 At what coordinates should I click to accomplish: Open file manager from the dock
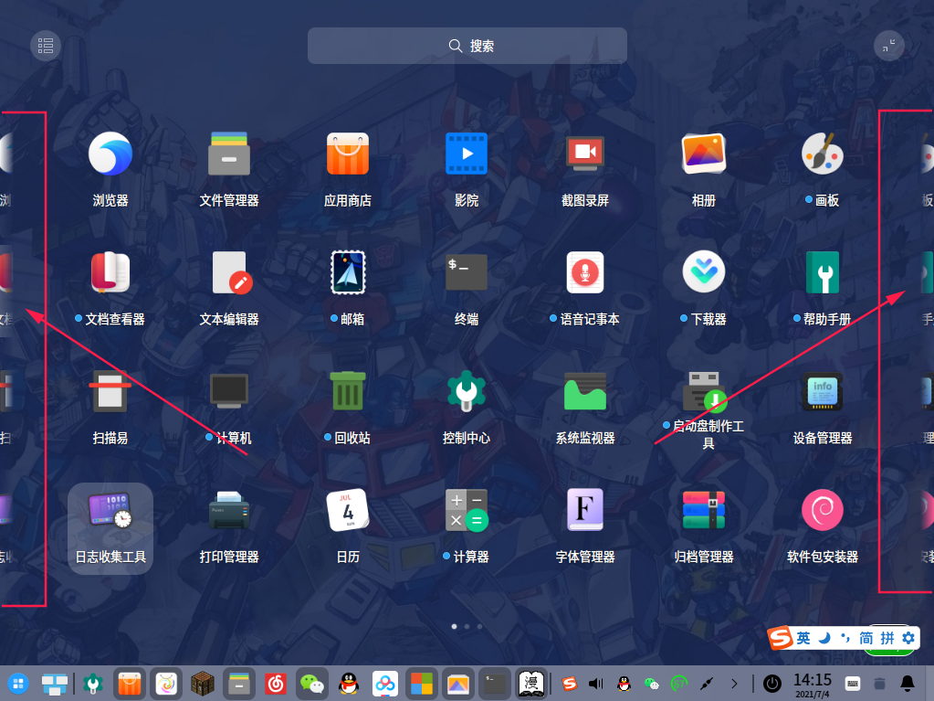(239, 684)
